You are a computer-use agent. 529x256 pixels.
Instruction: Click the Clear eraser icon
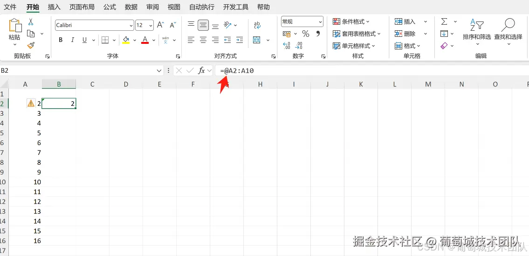tap(444, 46)
